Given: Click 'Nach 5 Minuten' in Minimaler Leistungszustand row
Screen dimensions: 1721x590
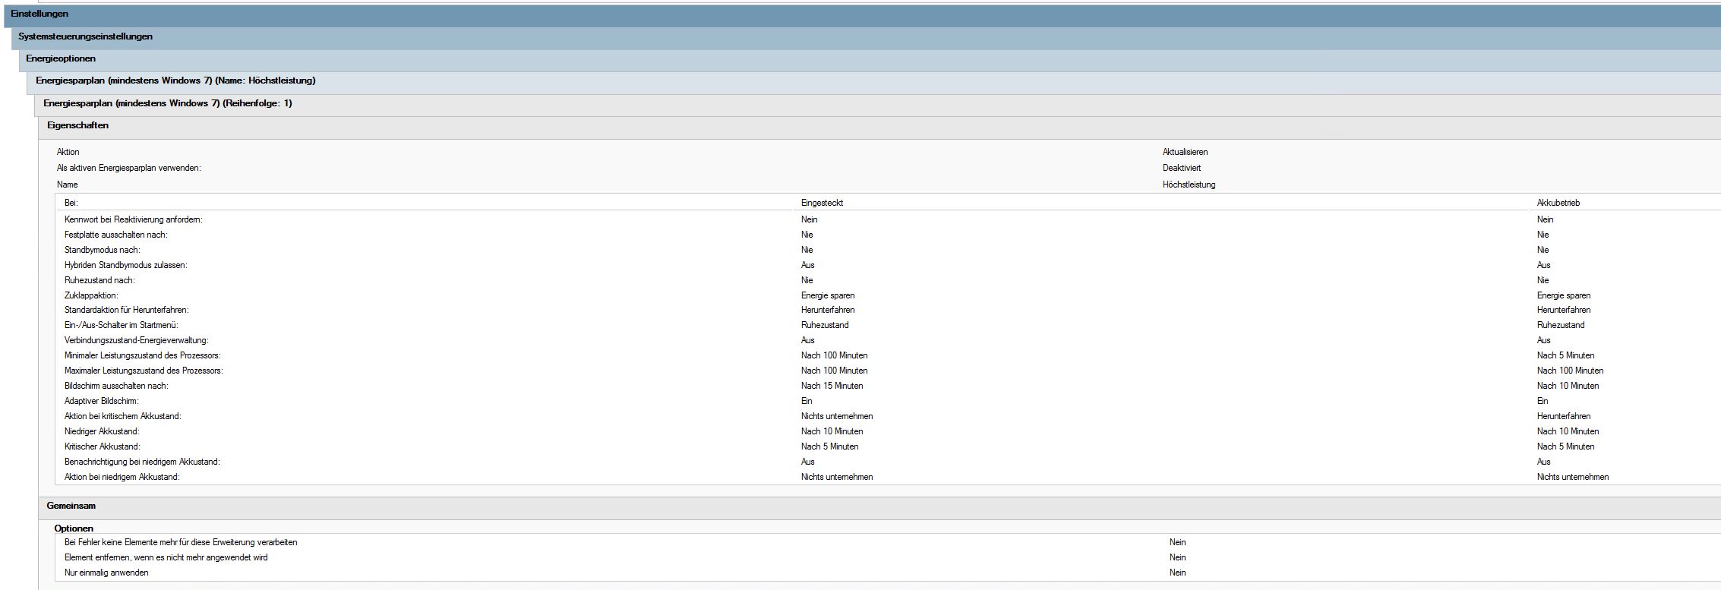Looking at the screenshot, I should tap(1565, 355).
